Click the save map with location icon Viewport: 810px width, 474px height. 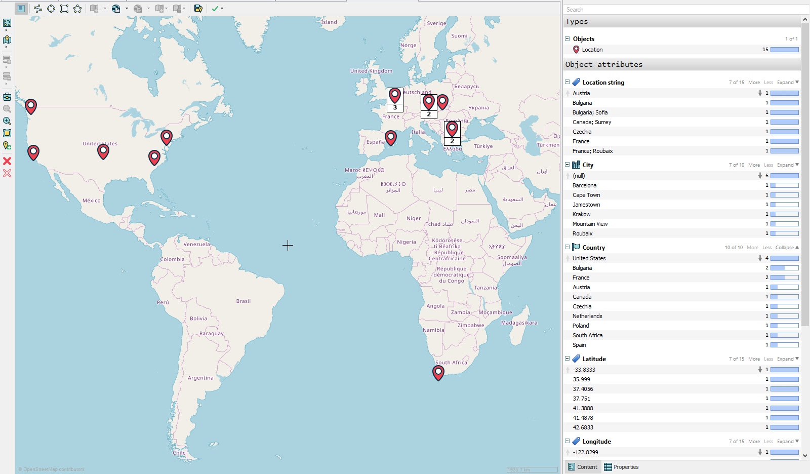198,8
